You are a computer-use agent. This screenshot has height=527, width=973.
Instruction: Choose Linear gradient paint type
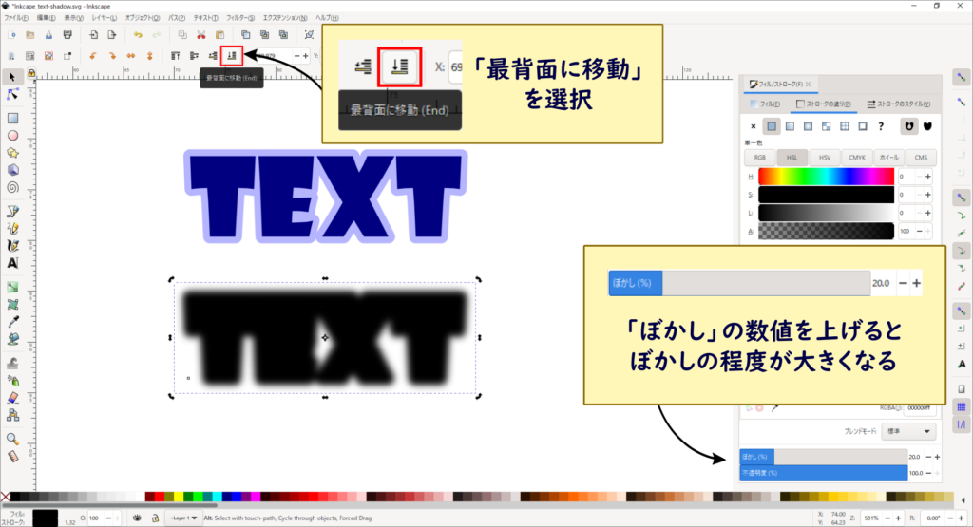point(790,126)
